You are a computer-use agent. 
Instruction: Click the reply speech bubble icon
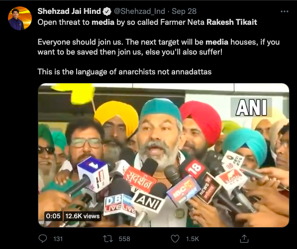[x=43, y=239]
